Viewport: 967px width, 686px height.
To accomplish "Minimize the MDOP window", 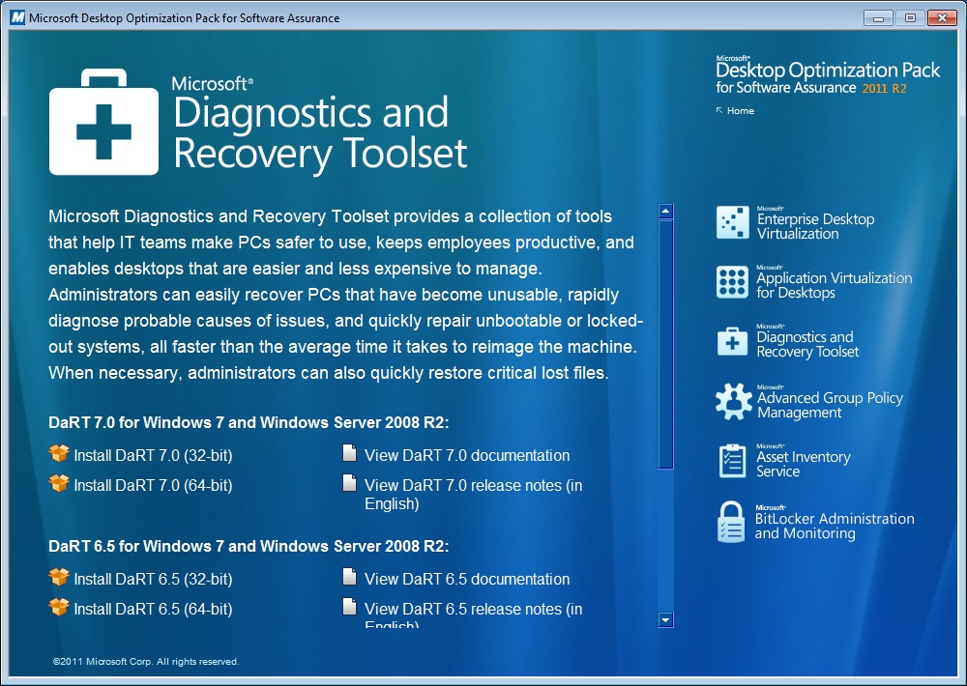I will point(879,17).
